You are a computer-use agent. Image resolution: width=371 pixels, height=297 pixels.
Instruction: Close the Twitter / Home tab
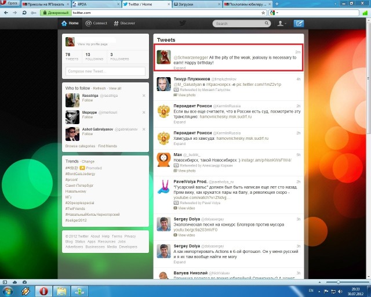(x=169, y=4)
